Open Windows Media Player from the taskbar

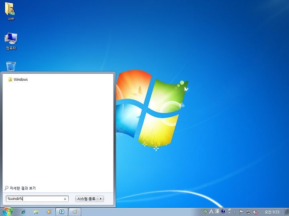click(49, 212)
